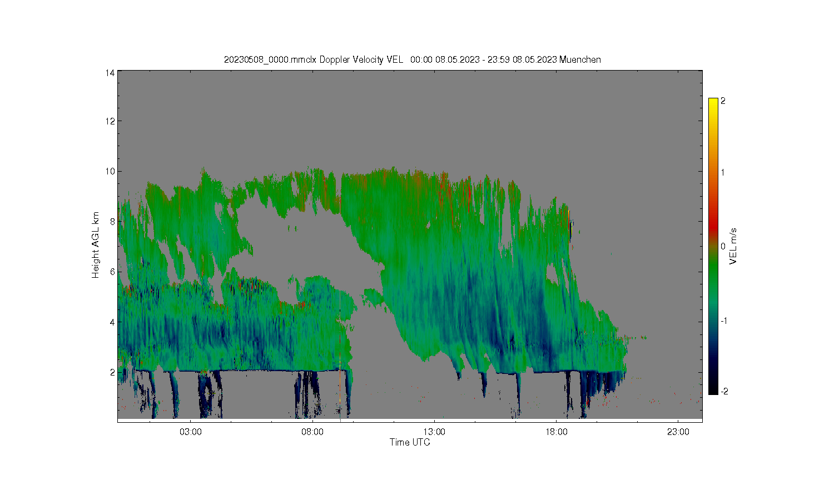834x500 pixels.
Task: Click the 'Height AGL km' y-axis label
Action: (x=96, y=245)
